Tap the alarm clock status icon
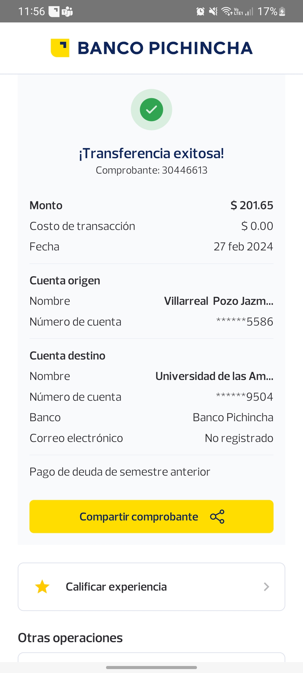Screen dimensions: 303x673 pyautogui.click(x=200, y=11)
